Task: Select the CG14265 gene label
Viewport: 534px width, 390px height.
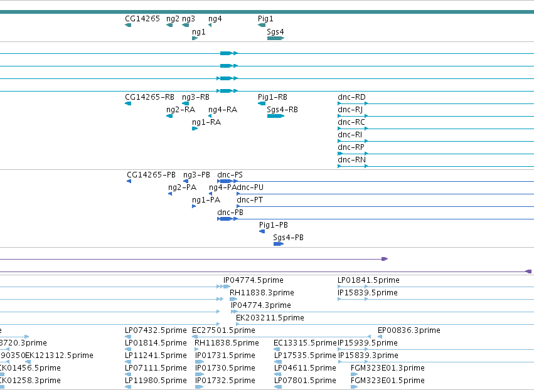Action: (142, 19)
